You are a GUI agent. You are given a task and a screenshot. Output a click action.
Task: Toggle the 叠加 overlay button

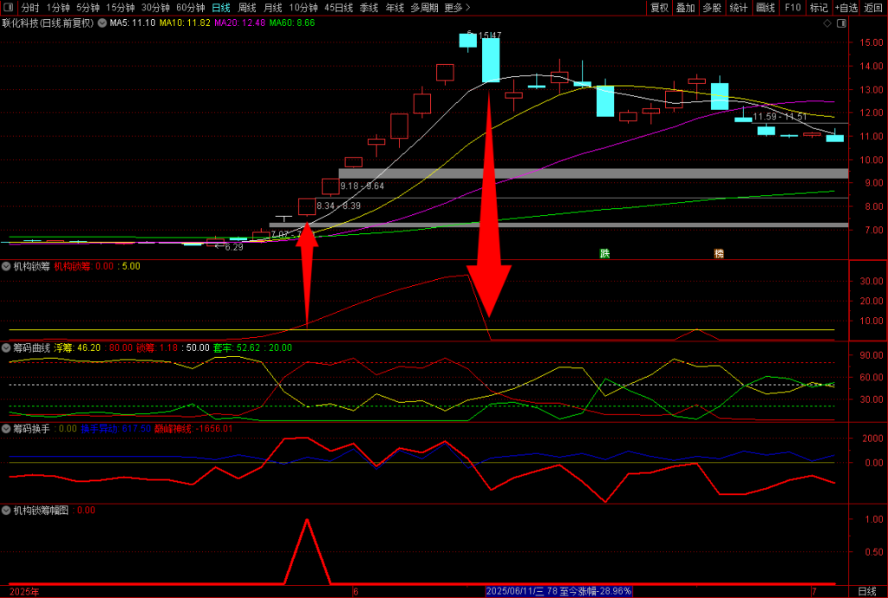[x=686, y=8]
